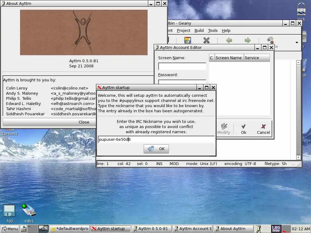Select Colin Leroy in the credits list
The height and width of the screenshot is (233, 311).
(17, 88)
